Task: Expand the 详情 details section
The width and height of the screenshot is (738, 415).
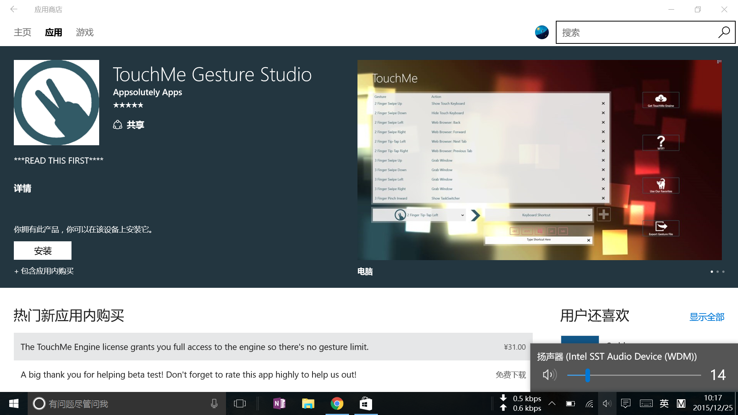Action: [23, 188]
